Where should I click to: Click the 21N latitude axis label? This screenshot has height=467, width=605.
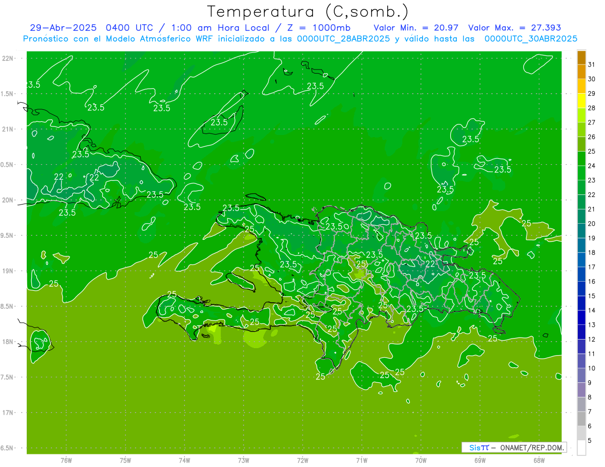point(8,129)
